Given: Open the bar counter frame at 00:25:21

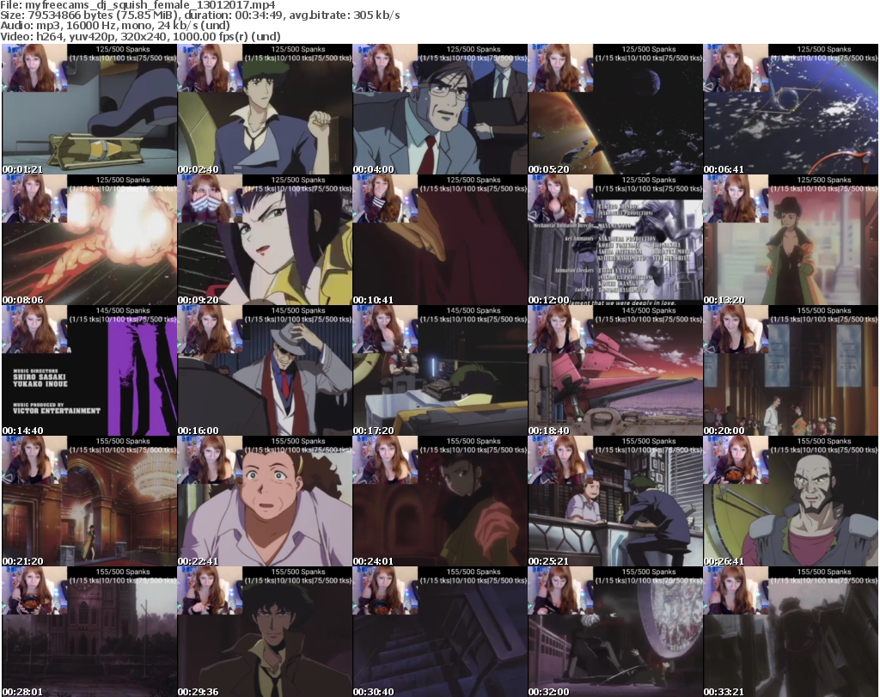Looking at the screenshot, I should coord(615,502).
